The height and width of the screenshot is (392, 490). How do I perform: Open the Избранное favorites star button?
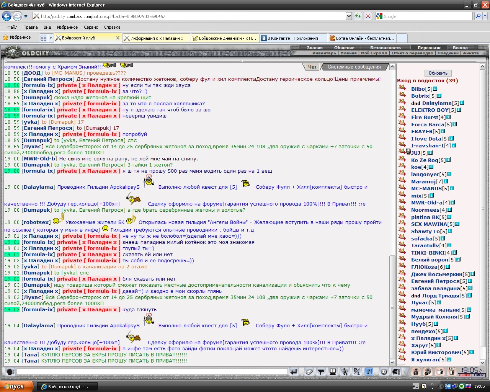[x=17, y=37]
